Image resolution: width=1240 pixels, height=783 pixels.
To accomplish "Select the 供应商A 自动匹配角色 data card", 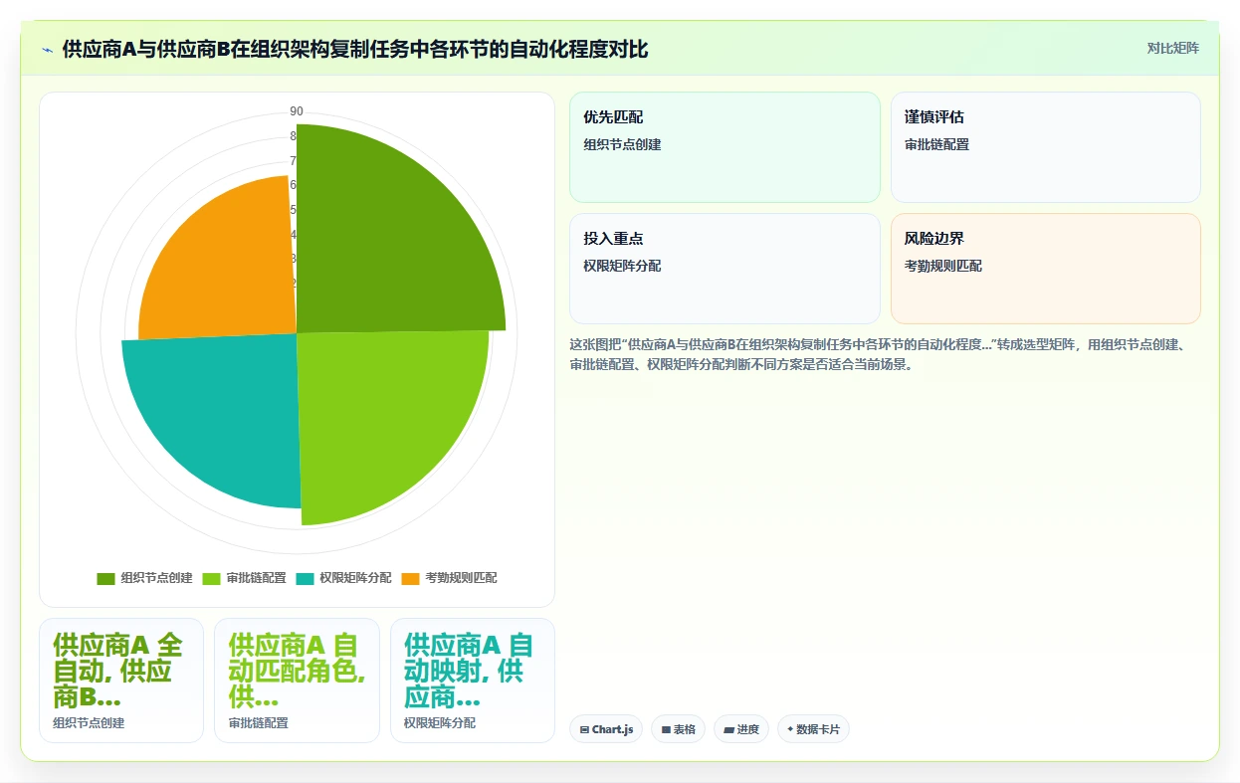I will 297,681.
